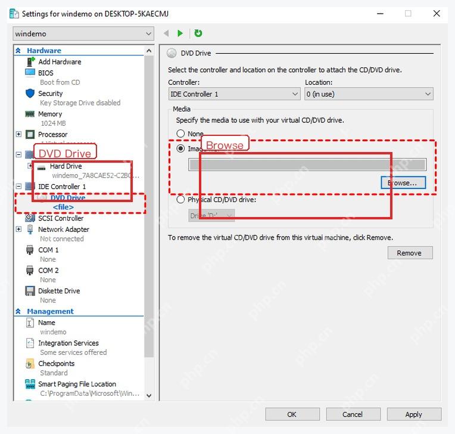455x434 pixels.
Task: Open the windemo virtual machine dropdown
Action: tap(83, 34)
